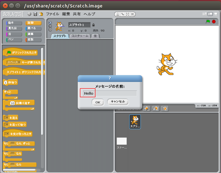221x173 pixels.
Task: Toggle the presentation mode icon at top right
Action: tap(215, 14)
